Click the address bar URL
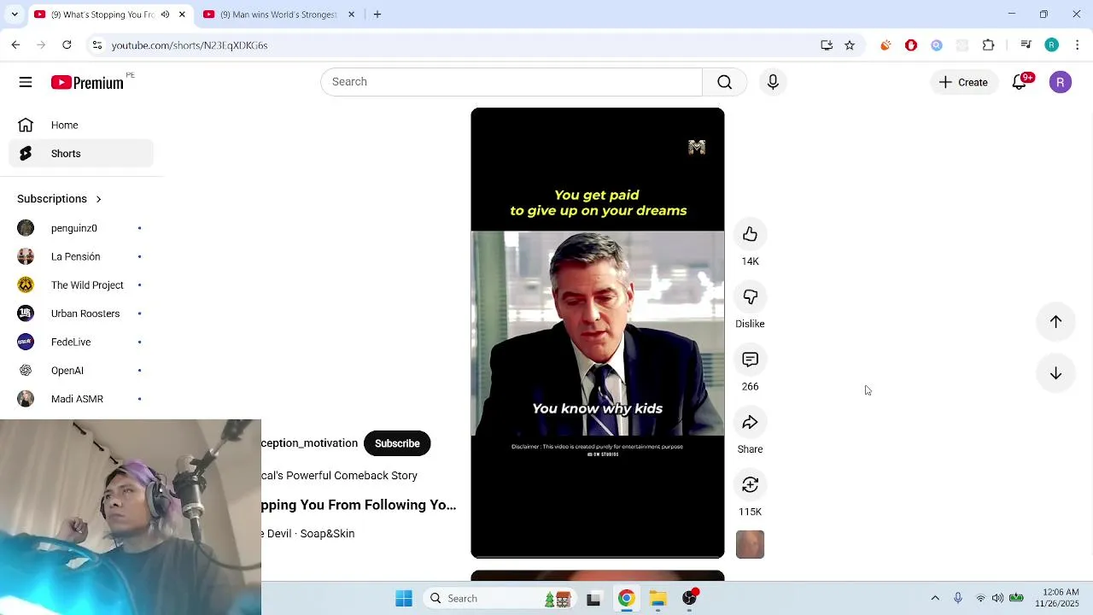Screen dimensions: 1093x615 click(x=190, y=45)
